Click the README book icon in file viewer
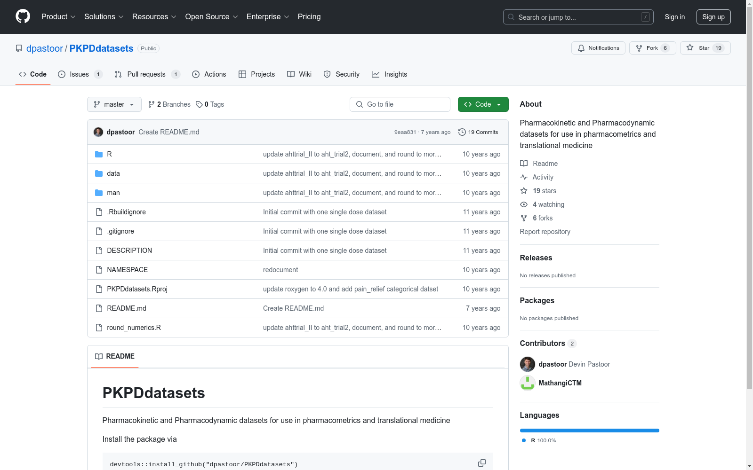Viewport: 753px width, 470px height. [x=99, y=356]
